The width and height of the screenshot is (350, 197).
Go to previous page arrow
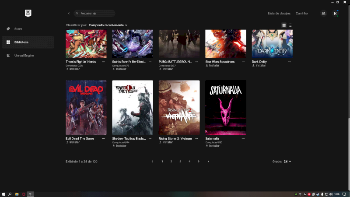coord(152,162)
